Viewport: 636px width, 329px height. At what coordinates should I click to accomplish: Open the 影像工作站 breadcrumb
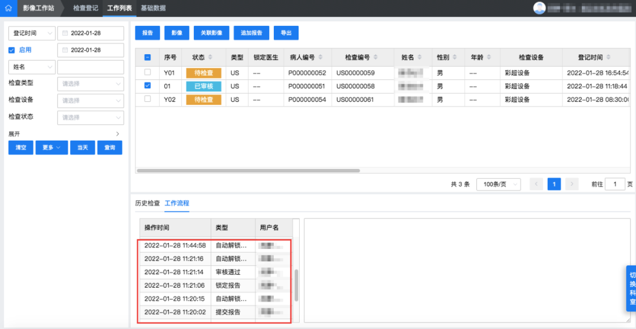(38, 8)
